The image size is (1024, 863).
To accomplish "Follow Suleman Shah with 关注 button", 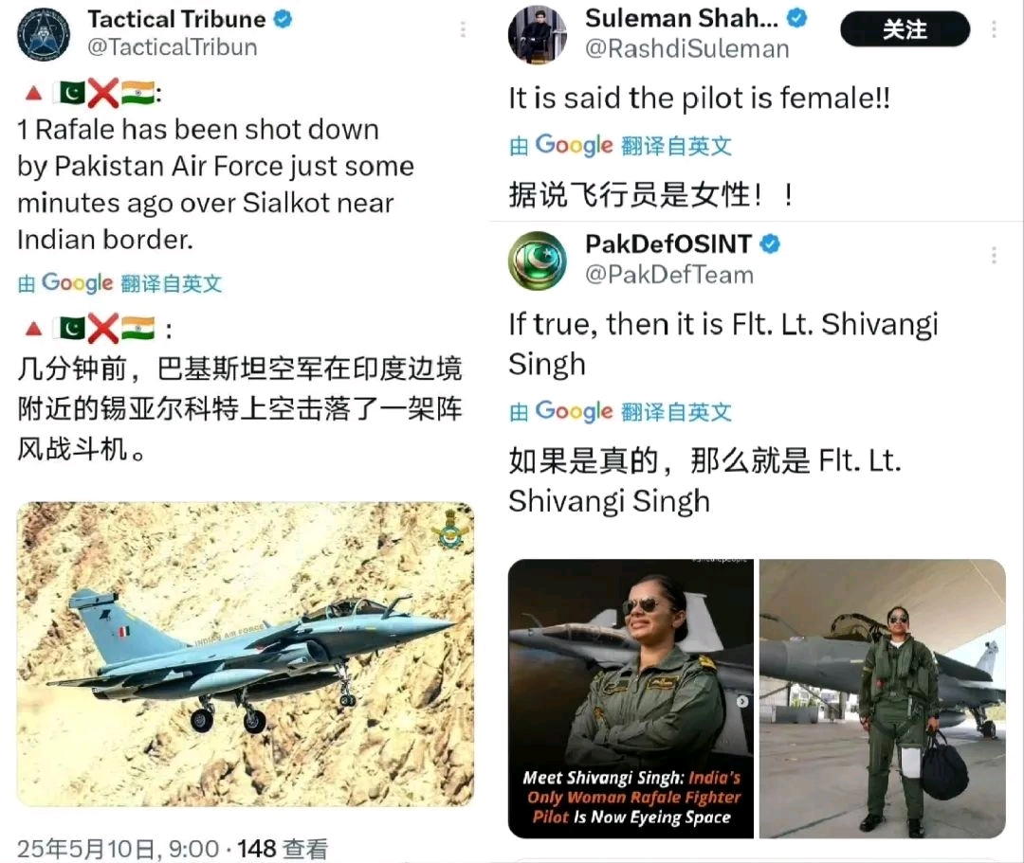I will (905, 29).
